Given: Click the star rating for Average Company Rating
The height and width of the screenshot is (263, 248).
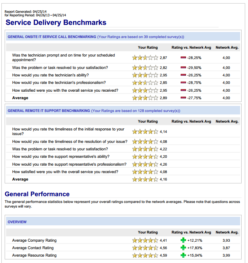Looking at the screenshot, I should [145, 240].
